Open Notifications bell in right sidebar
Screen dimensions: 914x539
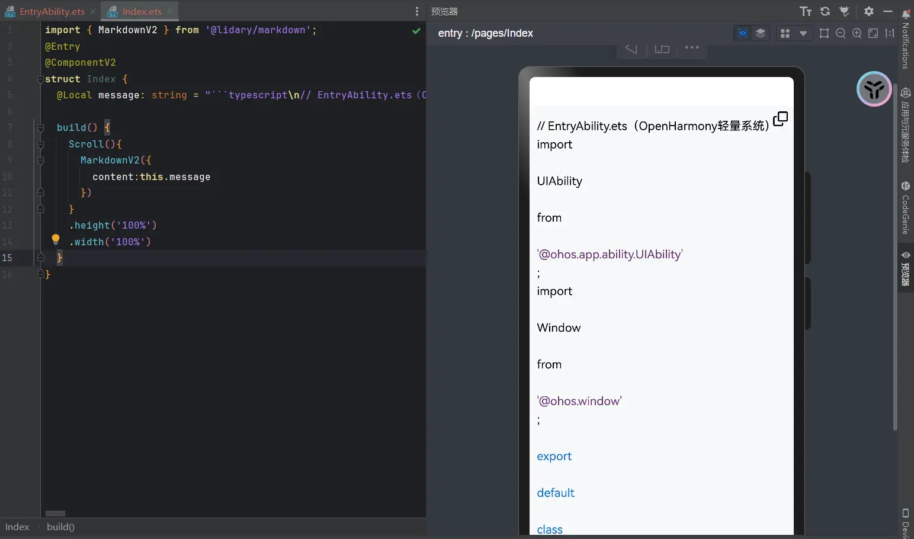(x=905, y=14)
